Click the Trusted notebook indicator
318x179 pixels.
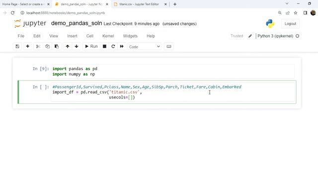237,36
